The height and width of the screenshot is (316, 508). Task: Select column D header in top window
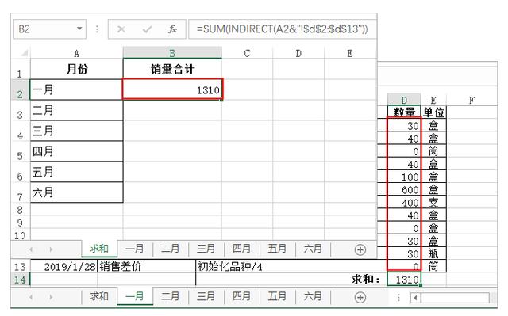298,53
